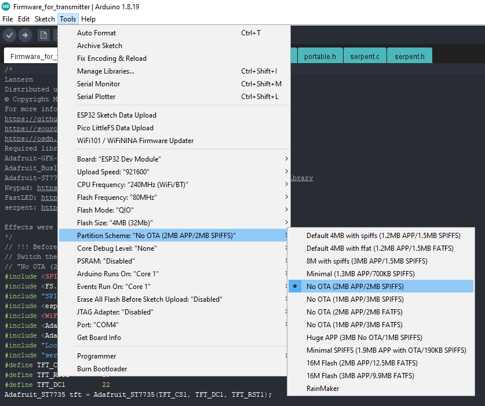Expand the Arduino Runs On submenu

pyautogui.click(x=174, y=273)
